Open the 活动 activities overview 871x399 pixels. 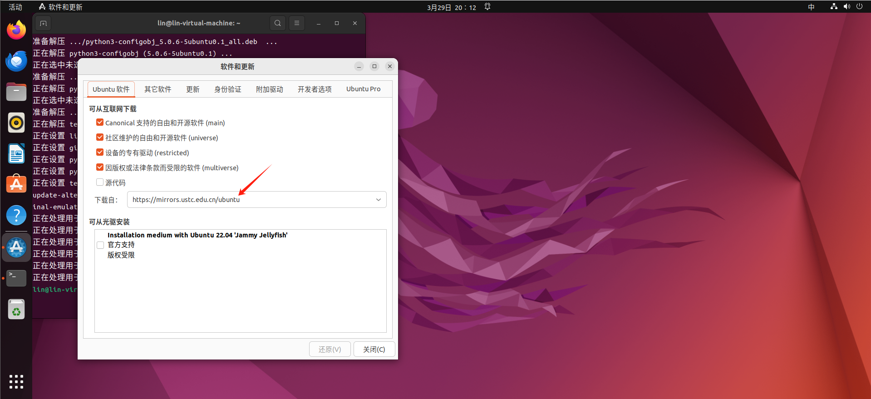(x=15, y=7)
